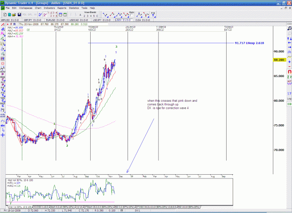The height and width of the screenshot is (213, 292).
Task: Switch to the GBPUSD chart tab
Action: [10, 20]
